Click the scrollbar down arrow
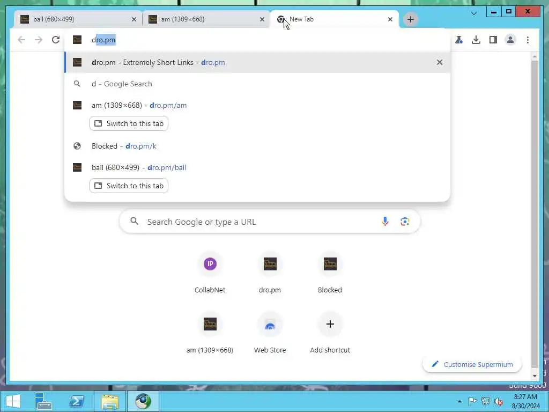The height and width of the screenshot is (412, 549). (535, 376)
